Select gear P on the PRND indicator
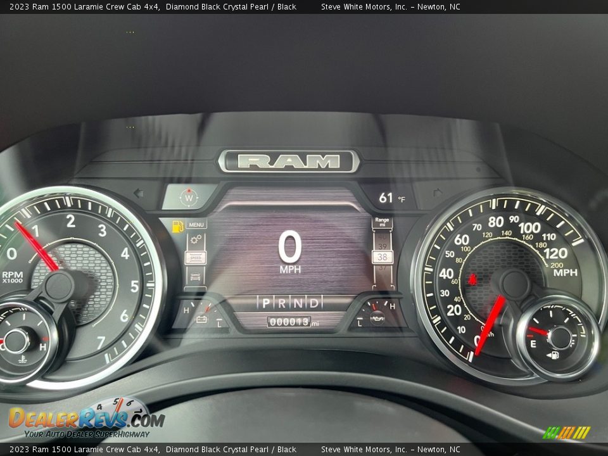 [266, 303]
